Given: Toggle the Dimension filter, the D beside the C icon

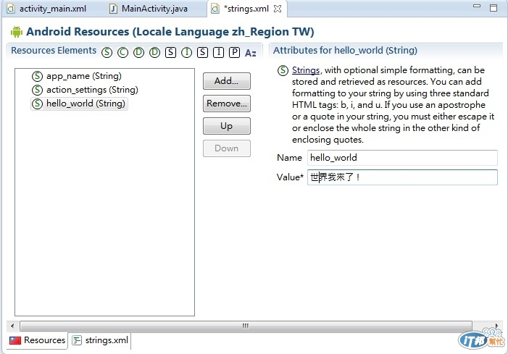Looking at the screenshot, I should coord(138,52).
